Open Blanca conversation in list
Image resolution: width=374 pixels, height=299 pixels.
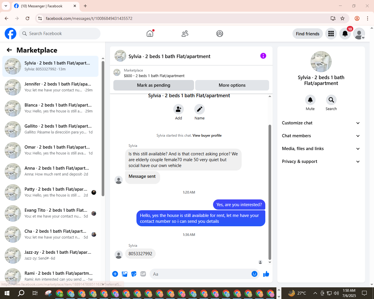click(50, 108)
